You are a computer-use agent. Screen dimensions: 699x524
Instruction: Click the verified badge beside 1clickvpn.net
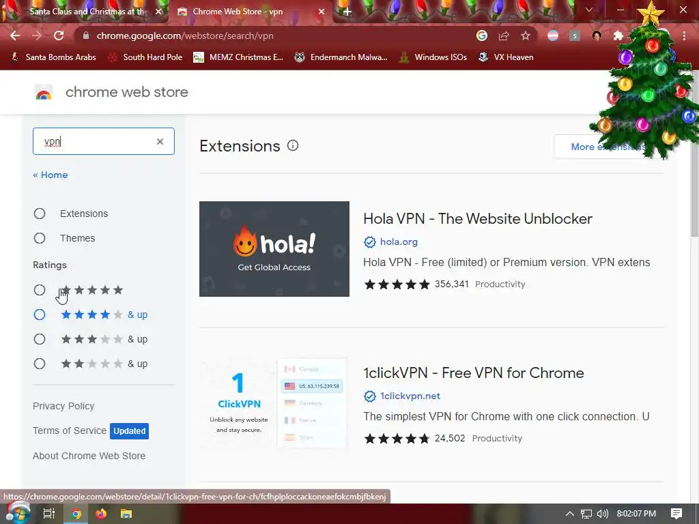(369, 396)
